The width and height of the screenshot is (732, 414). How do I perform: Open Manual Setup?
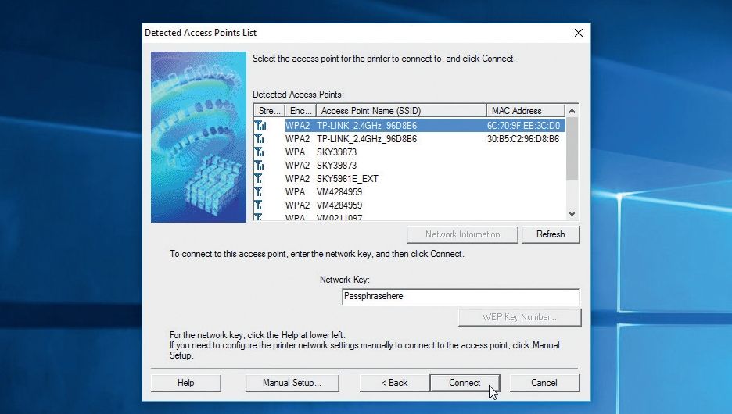(x=292, y=383)
